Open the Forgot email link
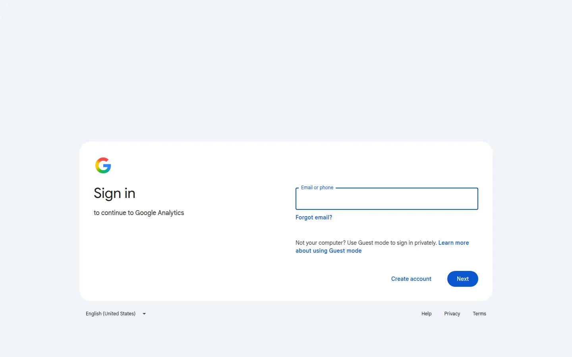The width and height of the screenshot is (572, 357). pyautogui.click(x=314, y=217)
